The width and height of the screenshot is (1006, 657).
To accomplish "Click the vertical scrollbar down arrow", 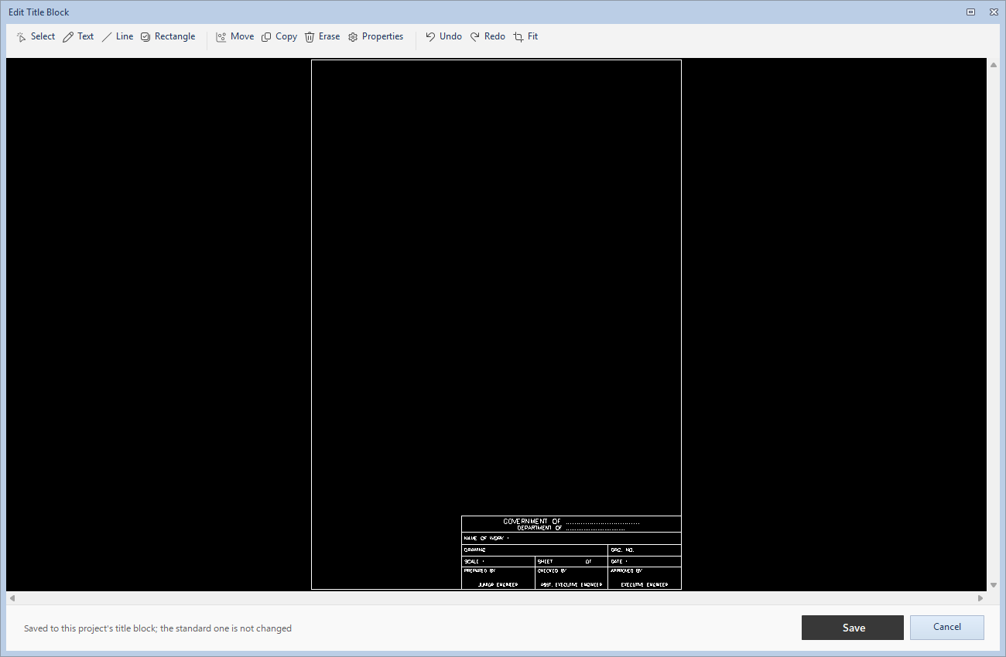I will point(994,586).
